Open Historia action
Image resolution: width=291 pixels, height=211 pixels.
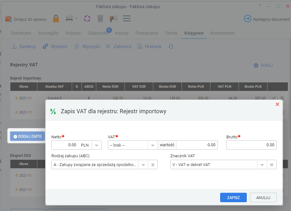[x=149, y=47]
